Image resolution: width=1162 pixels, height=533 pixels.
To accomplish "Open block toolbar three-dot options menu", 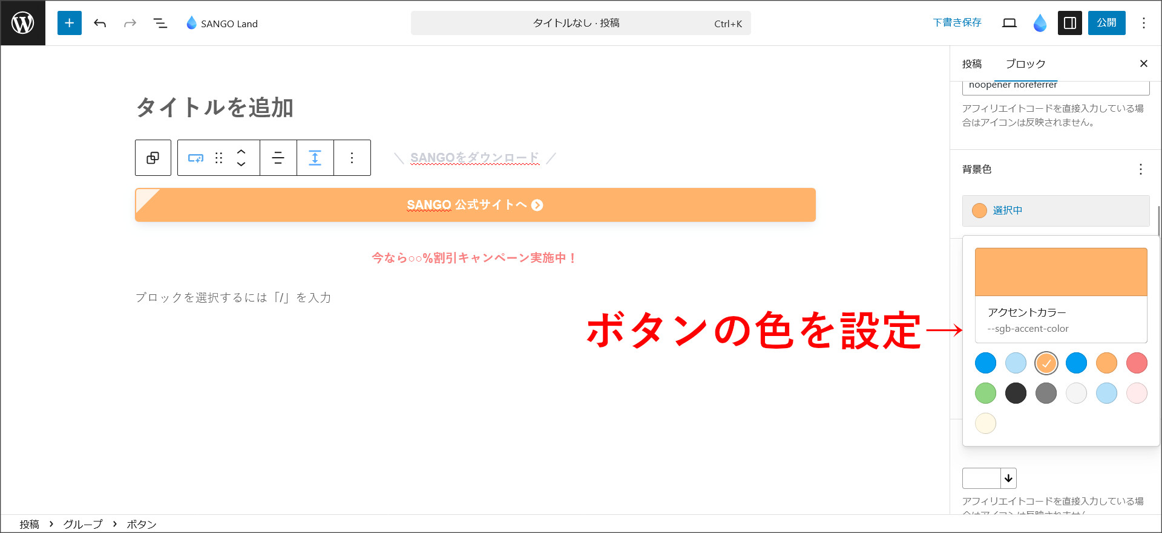I will pos(352,158).
